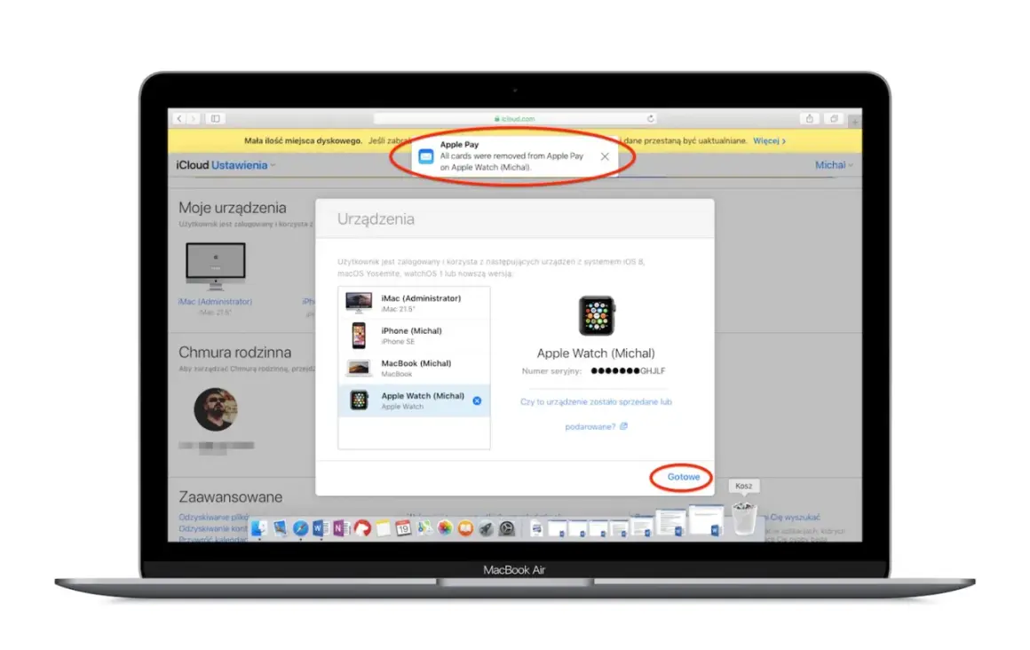This screenshot has width=1030, height=650.
Task: Open Notes from the Dock
Action: pyautogui.click(x=383, y=528)
